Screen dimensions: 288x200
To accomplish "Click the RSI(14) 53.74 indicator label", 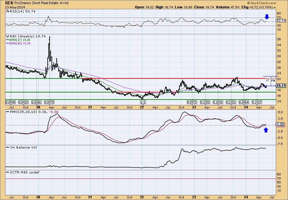I will (22, 11).
